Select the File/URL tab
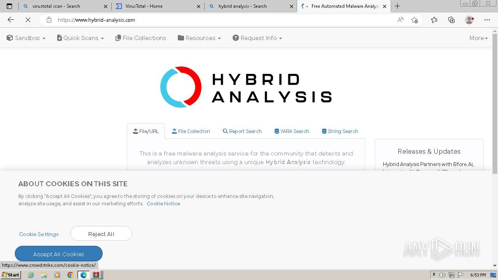Screen dimensions: 498x280 pyautogui.click(x=146, y=131)
